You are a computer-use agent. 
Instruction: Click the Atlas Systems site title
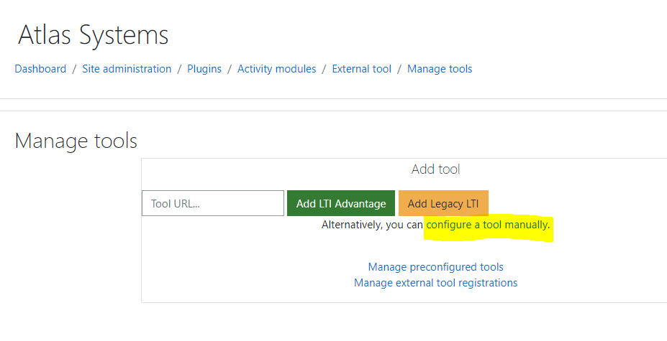point(93,34)
